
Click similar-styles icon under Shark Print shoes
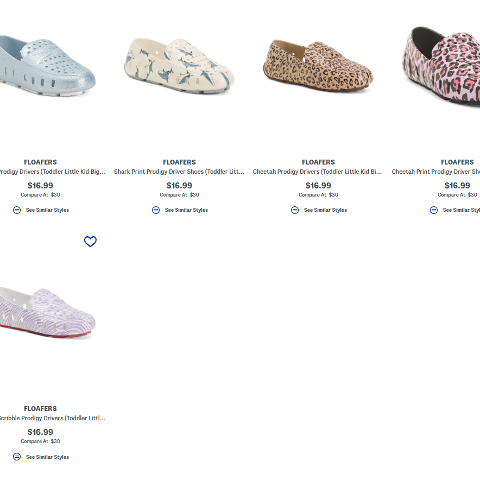(156, 210)
